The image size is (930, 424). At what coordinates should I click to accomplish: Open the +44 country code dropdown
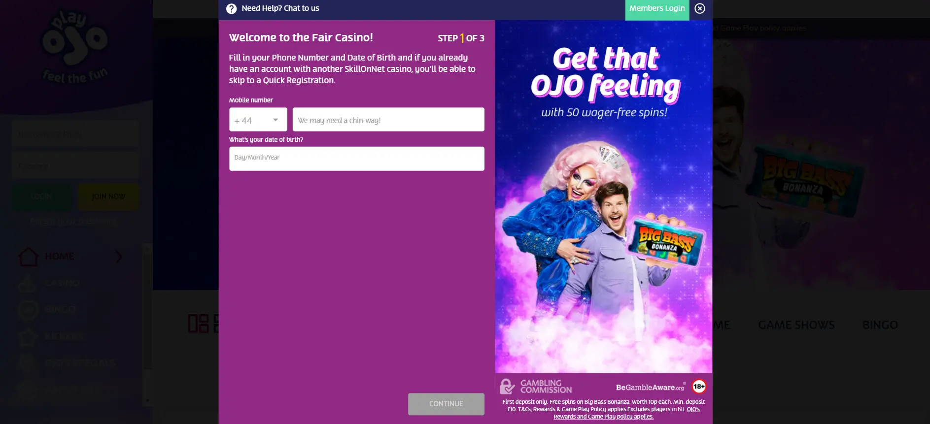click(x=258, y=120)
